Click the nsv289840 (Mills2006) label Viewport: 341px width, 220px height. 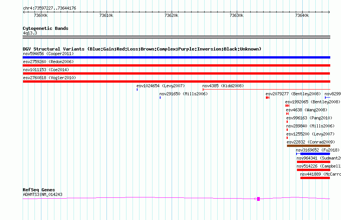[x=310, y=126]
